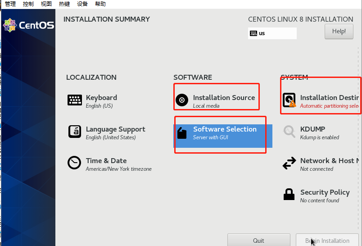Click the Security Policy lock icon
Screen dimensions: 362x246
(x=289, y=194)
